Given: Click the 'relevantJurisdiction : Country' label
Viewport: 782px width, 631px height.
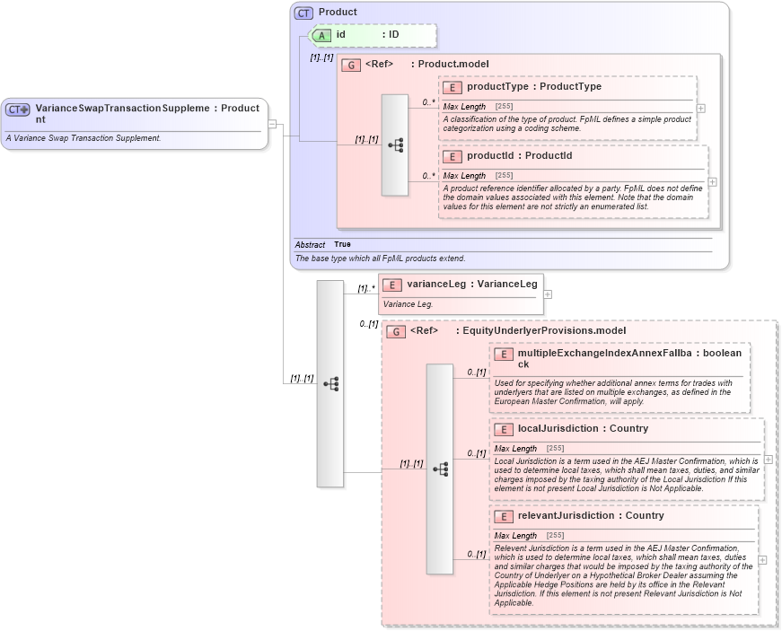Looking at the screenshot, I should pyautogui.click(x=591, y=515).
